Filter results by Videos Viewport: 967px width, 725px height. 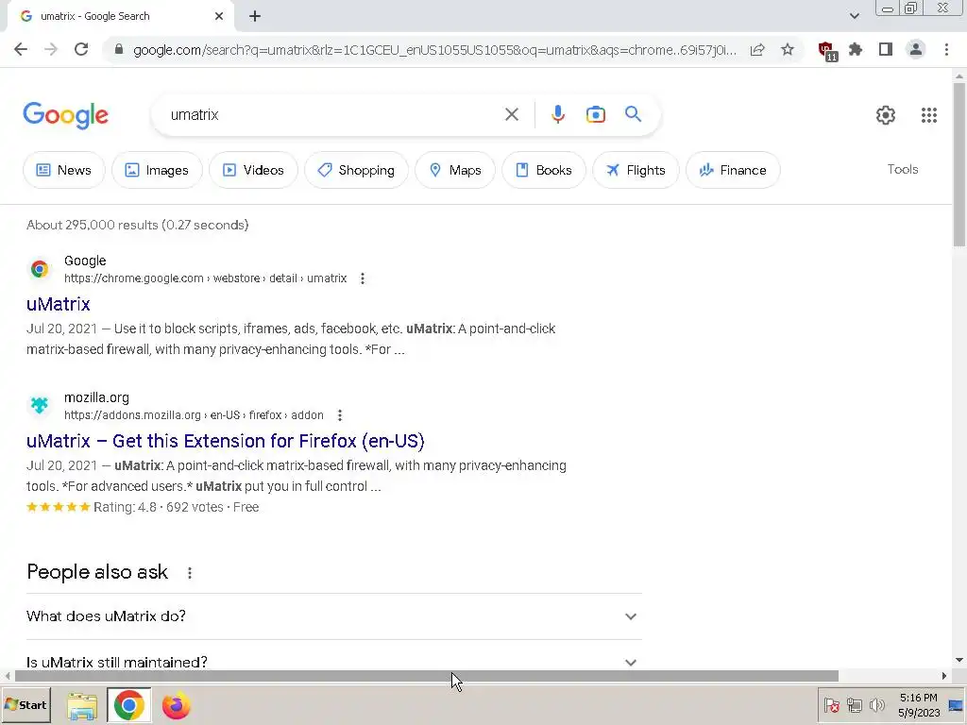253,170
